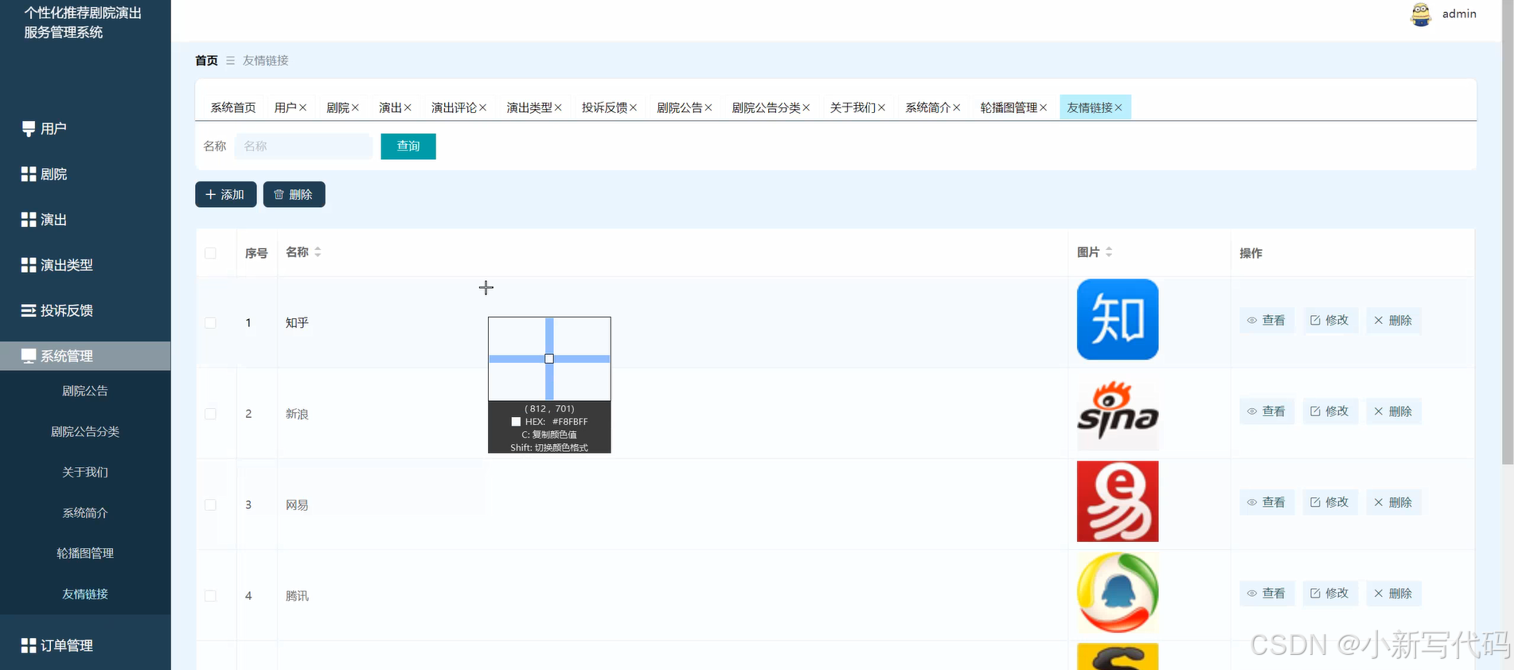This screenshot has width=1514, height=670.
Task: Click the 添加 button
Action: [225, 194]
